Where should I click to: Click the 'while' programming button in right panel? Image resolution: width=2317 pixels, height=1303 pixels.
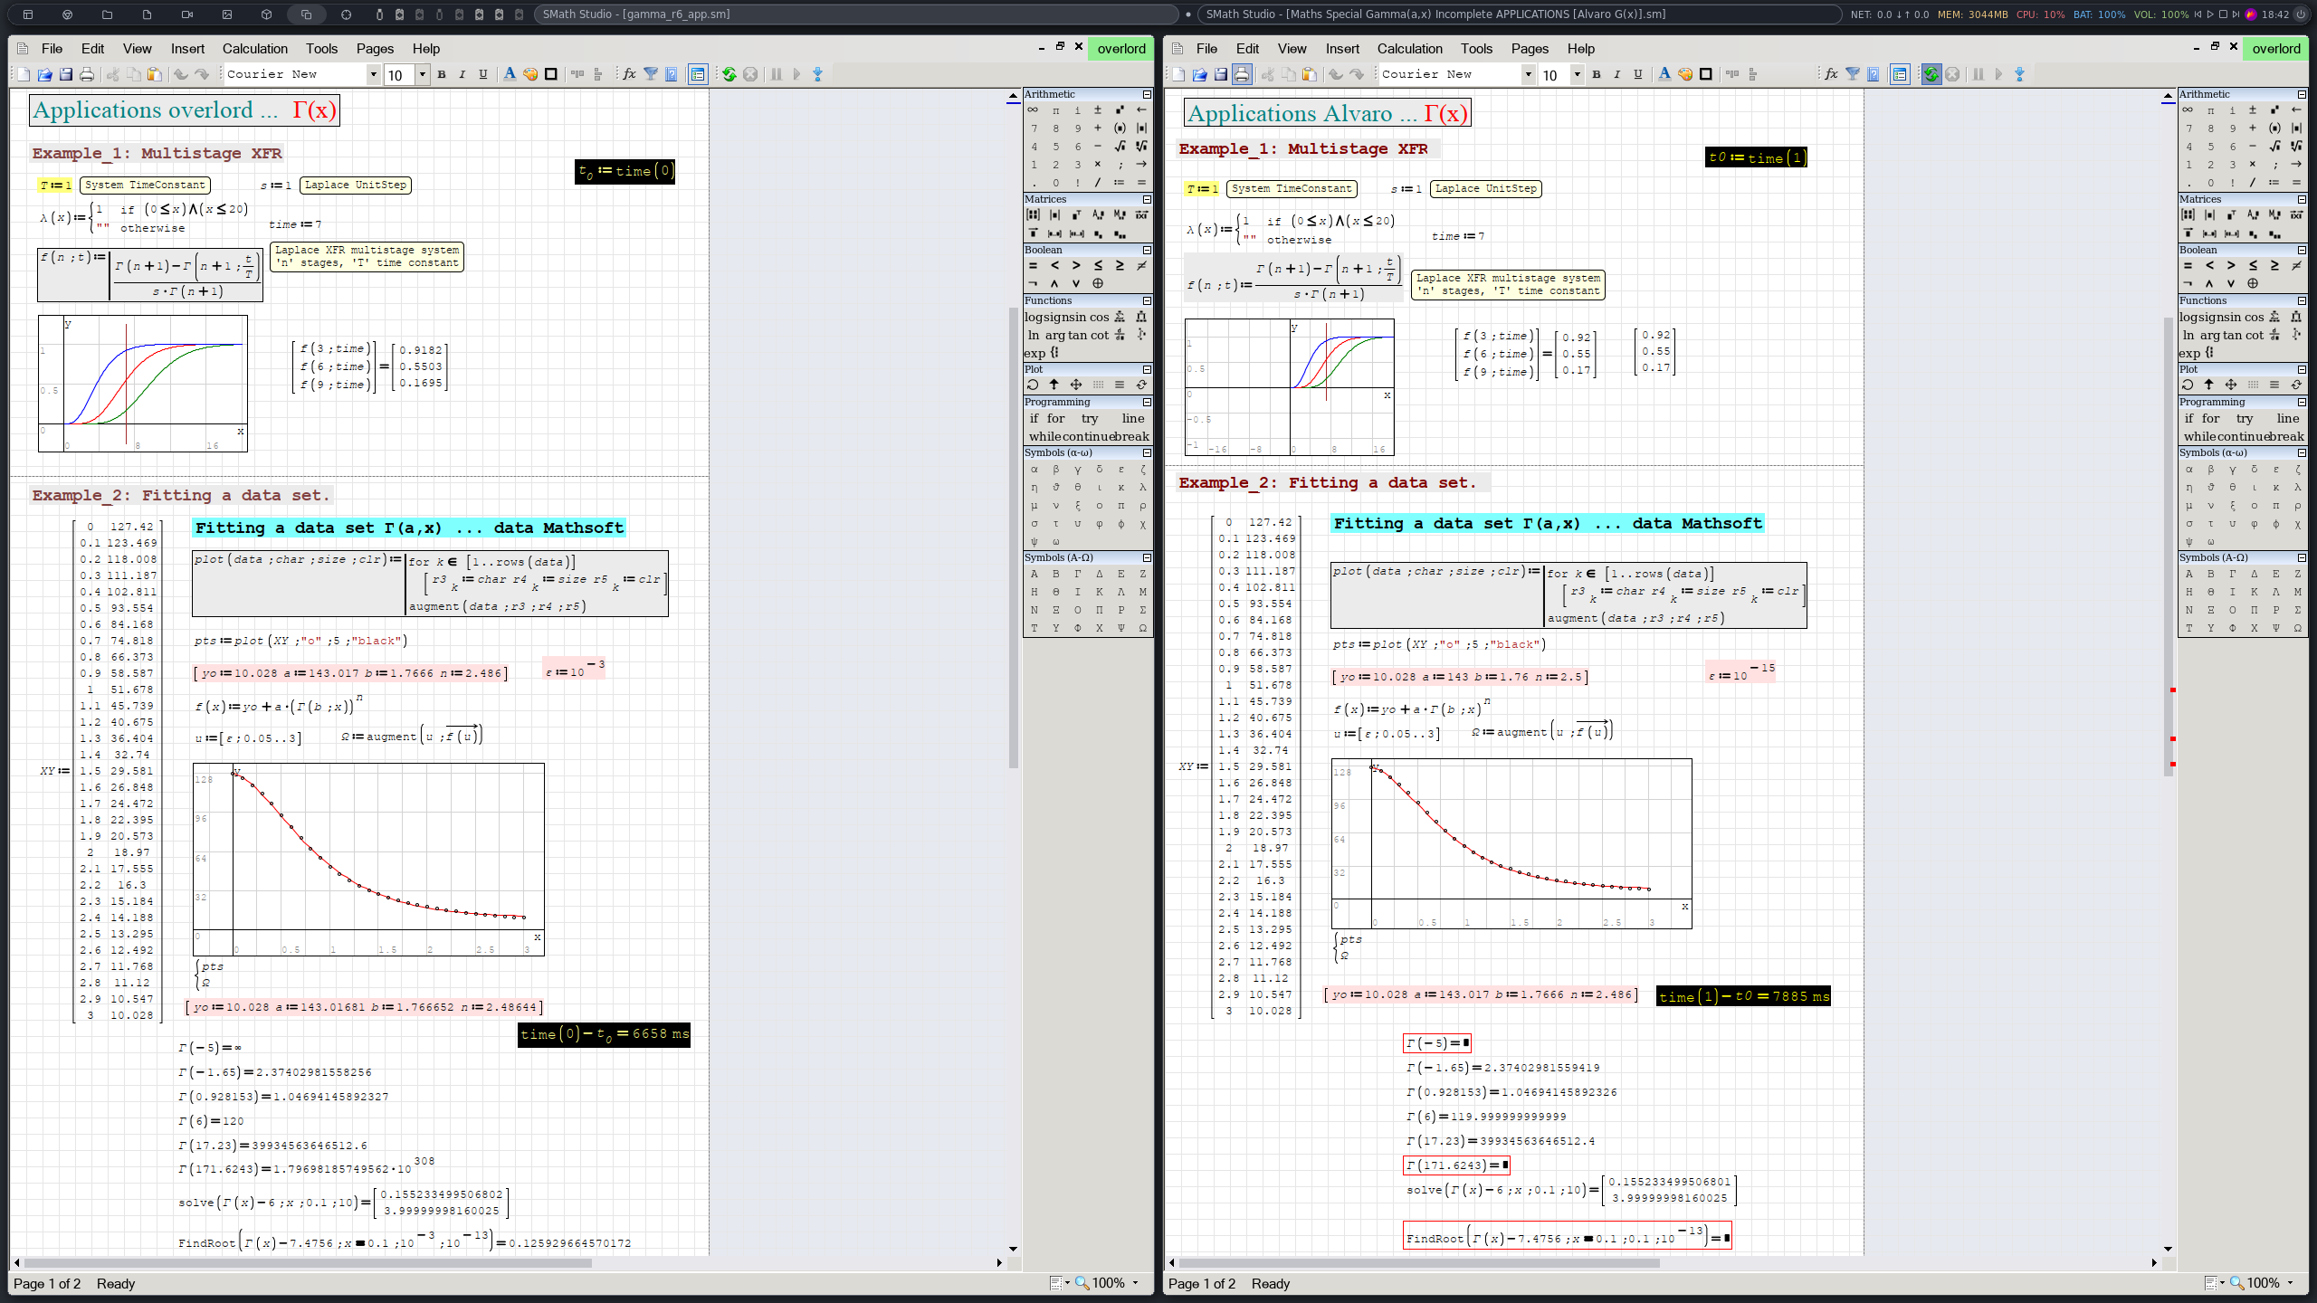coord(2200,436)
